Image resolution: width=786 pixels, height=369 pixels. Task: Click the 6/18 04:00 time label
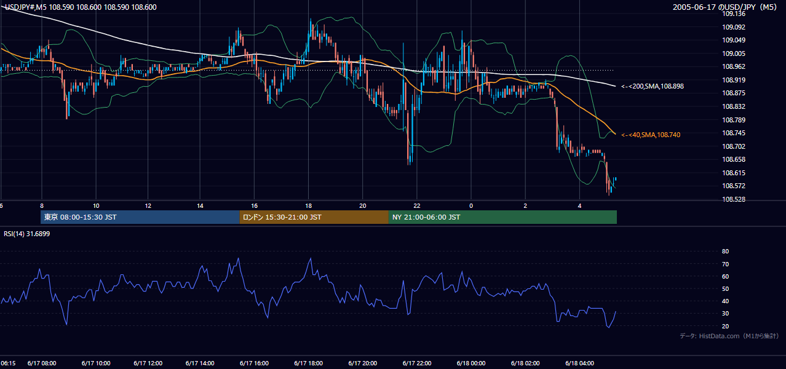point(579,363)
